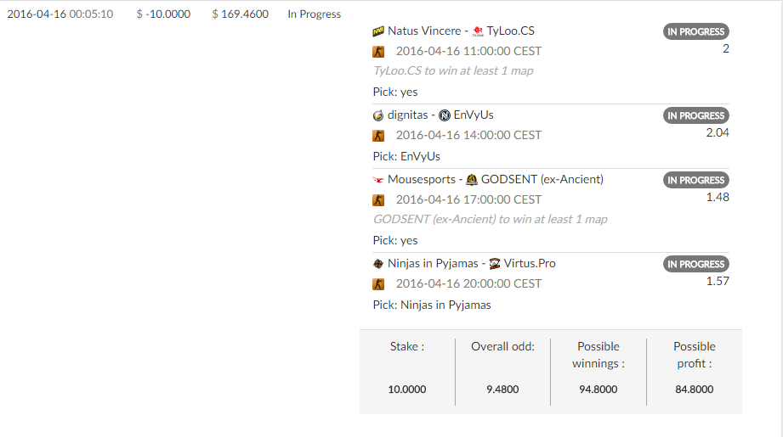Screen dimensions: 783x437
Task: Click the Mousesports team logo
Action: click(378, 180)
